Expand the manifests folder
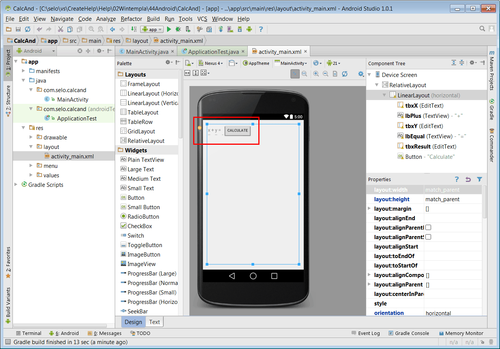 (x=23, y=71)
